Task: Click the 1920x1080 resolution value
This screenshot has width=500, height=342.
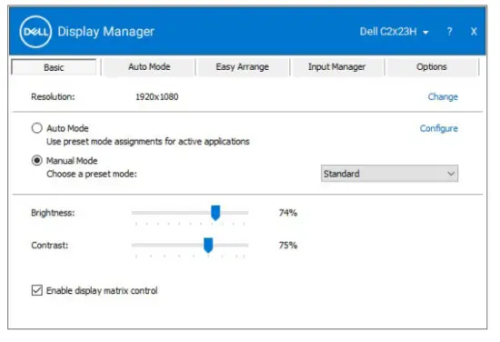Action: tap(157, 96)
